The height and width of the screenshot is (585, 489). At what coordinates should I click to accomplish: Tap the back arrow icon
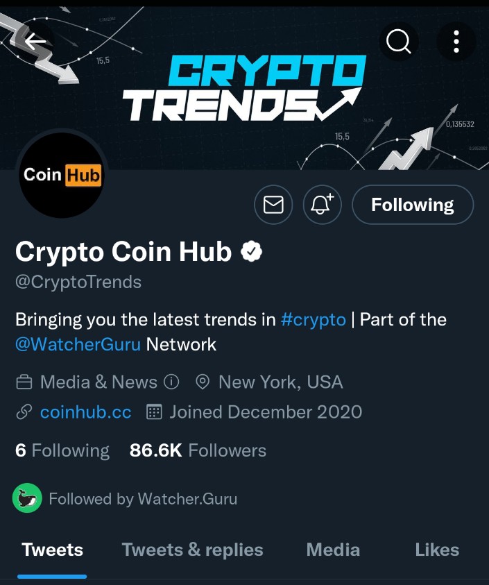pos(35,41)
